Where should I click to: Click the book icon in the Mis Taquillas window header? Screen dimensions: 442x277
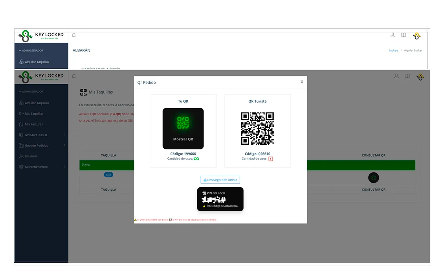tap(407, 76)
